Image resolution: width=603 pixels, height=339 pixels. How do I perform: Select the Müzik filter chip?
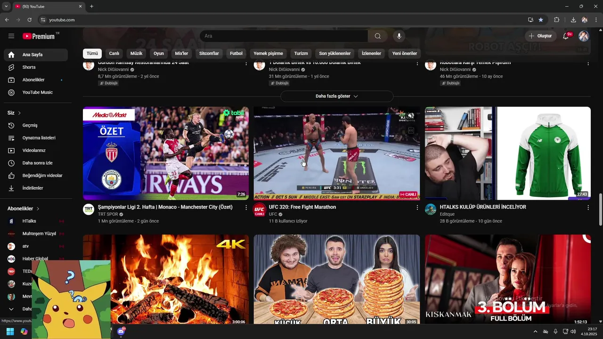(136, 54)
